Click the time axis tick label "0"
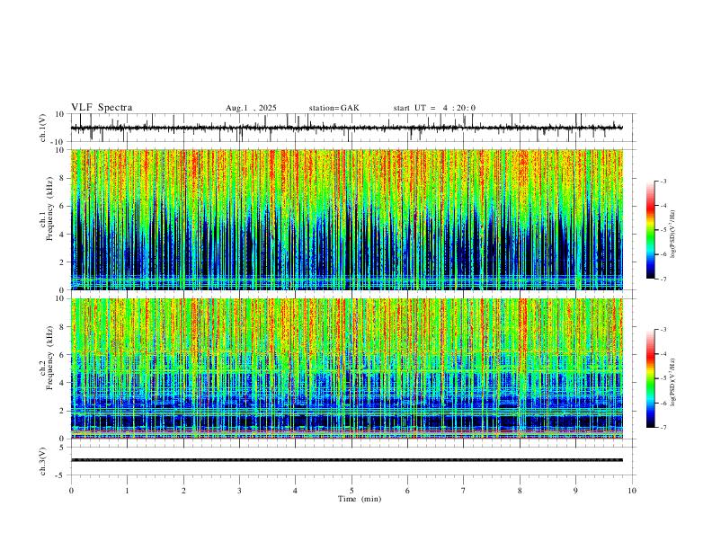The width and height of the screenshot is (712, 550). 71,491
